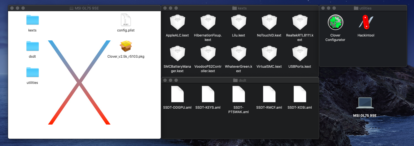Select the Clover Configurator app icon

pyautogui.click(x=335, y=23)
